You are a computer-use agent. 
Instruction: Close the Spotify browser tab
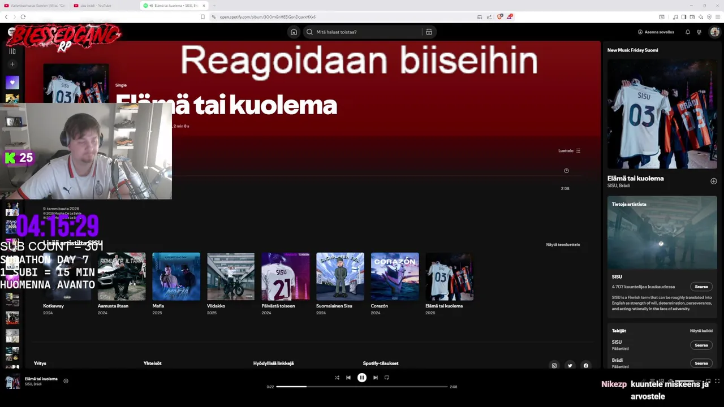tap(204, 6)
